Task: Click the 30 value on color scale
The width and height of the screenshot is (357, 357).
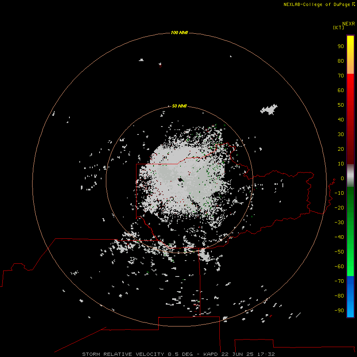Action: pos(341,134)
